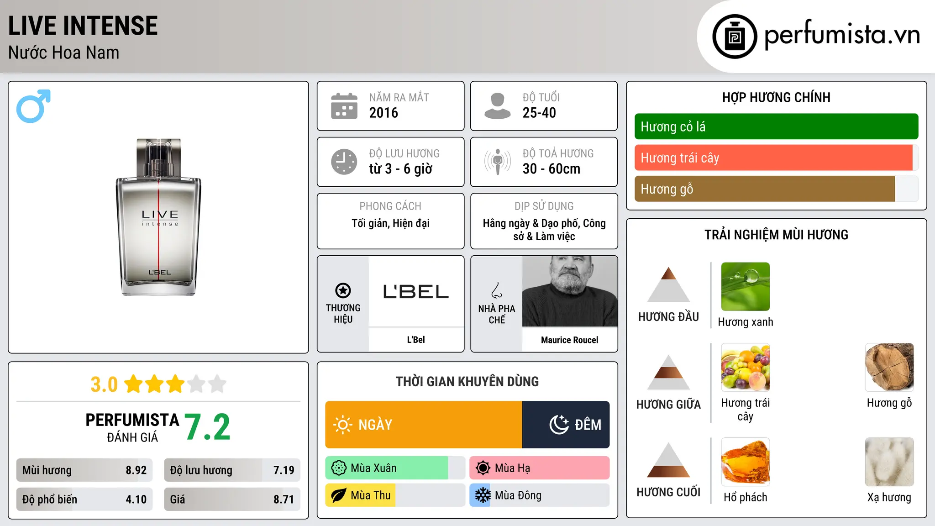935x526 pixels.
Task: Click the Perfumista đánh giá label
Action: coord(132,427)
